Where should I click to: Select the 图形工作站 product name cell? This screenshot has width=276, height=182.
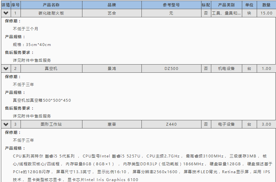[51, 124]
